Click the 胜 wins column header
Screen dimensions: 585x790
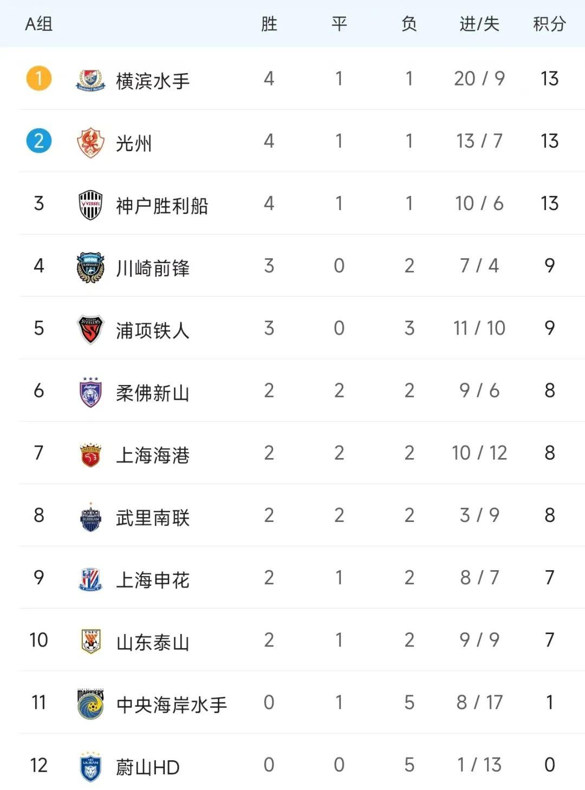[269, 24]
